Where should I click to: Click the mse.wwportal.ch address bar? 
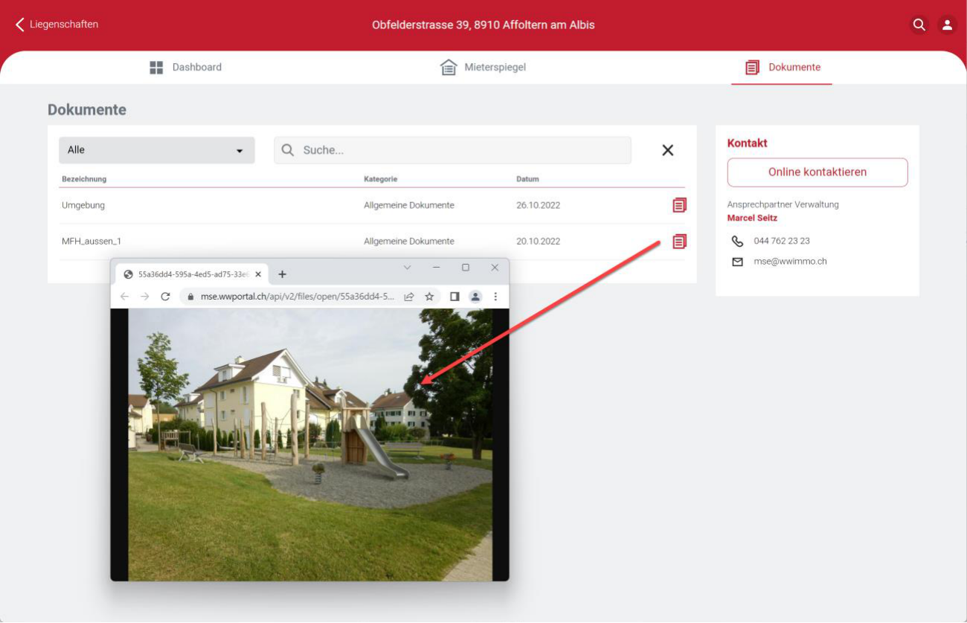pyautogui.click(x=298, y=297)
